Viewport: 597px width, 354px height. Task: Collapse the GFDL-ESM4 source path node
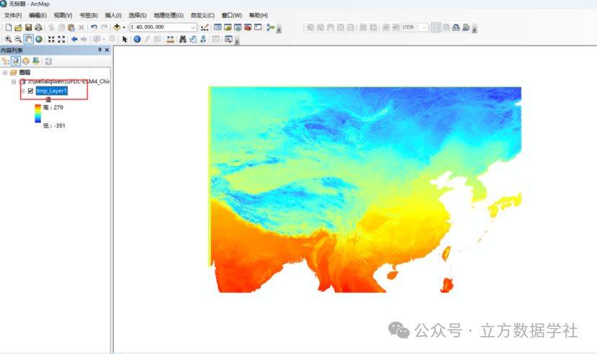14,82
